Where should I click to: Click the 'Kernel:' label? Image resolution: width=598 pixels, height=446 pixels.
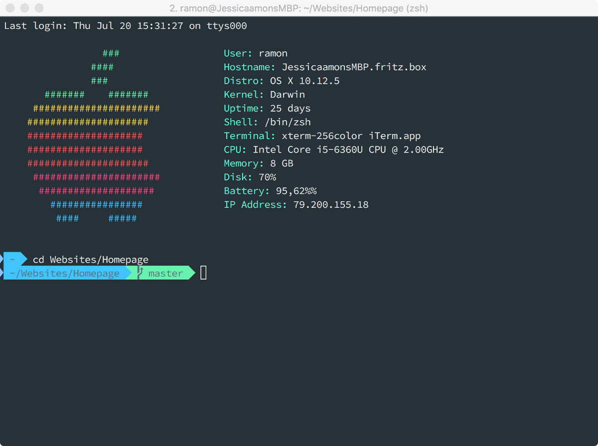point(244,95)
